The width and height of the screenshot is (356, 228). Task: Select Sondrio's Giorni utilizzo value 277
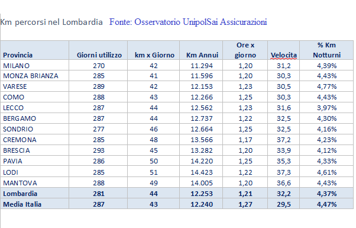tap(99, 129)
